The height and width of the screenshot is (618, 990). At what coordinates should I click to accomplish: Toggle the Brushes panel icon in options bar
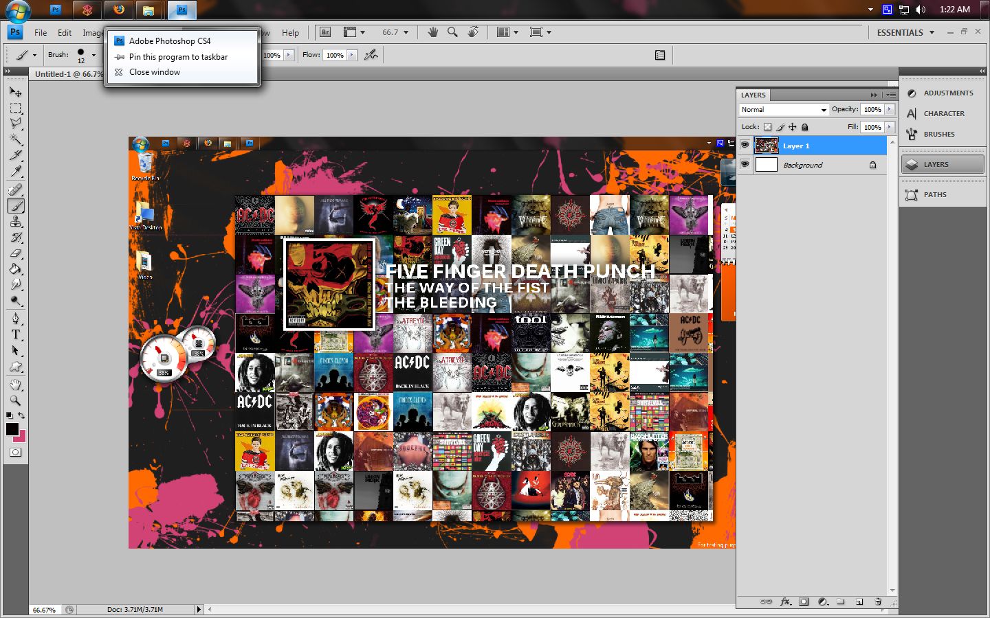[x=660, y=55]
